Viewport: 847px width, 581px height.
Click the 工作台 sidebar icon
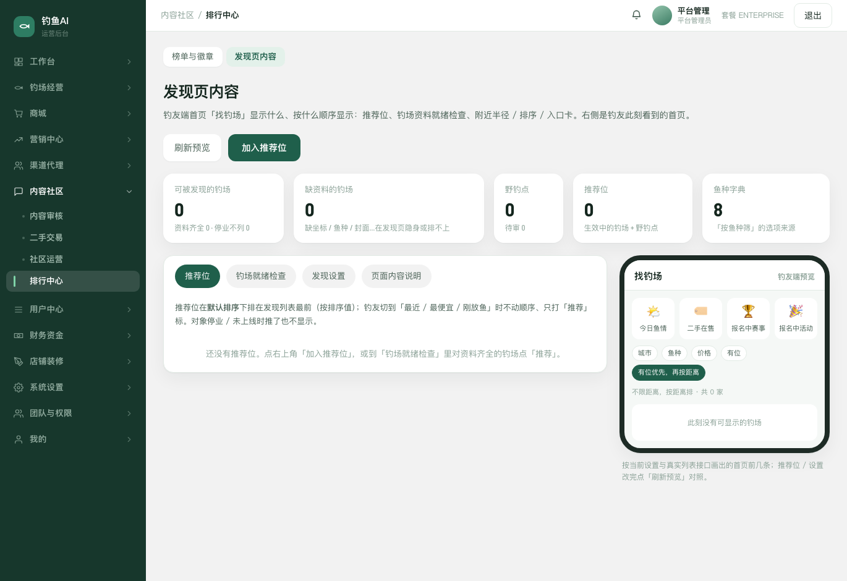click(19, 62)
